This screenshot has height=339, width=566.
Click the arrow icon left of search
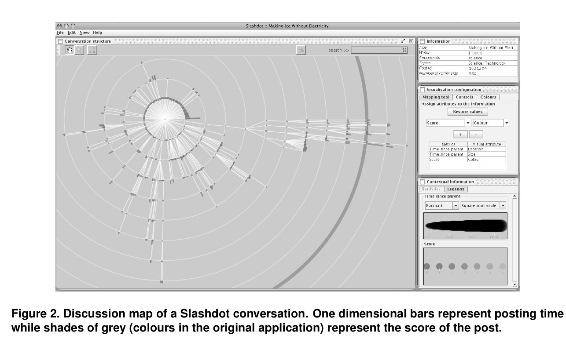click(301, 50)
